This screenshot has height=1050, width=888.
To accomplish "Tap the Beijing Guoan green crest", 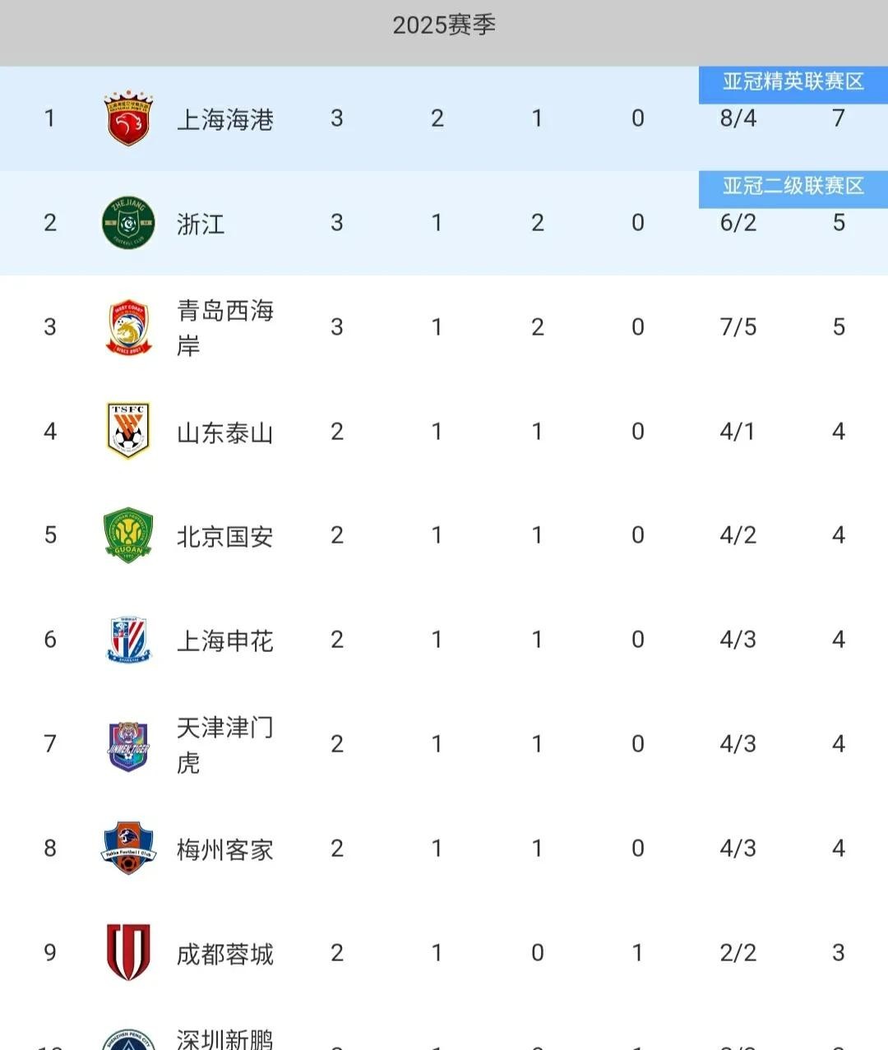I will [128, 535].
